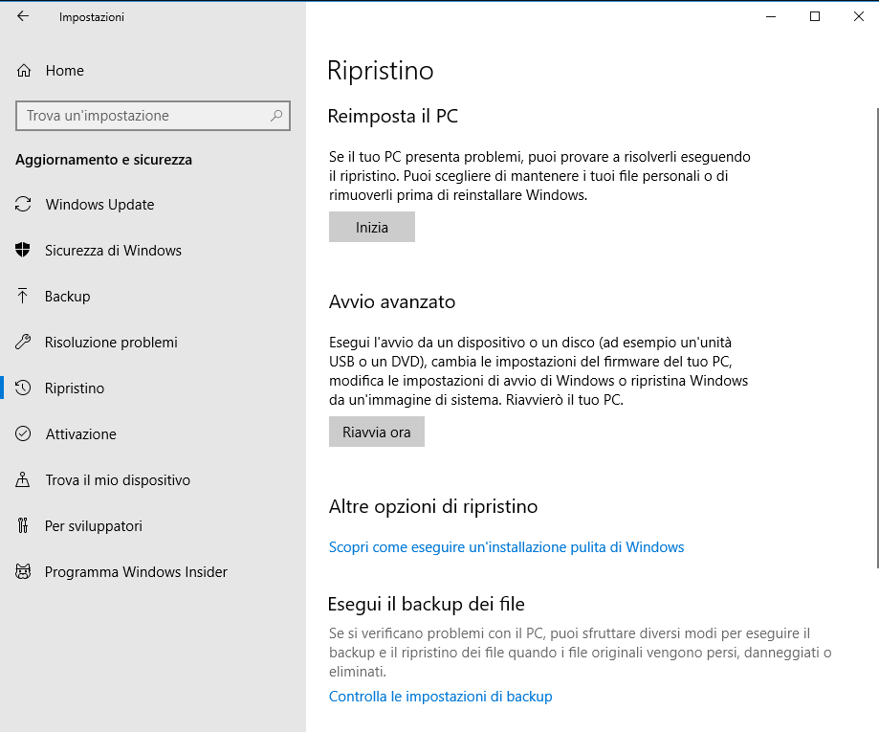Click the Sicurezza di Windows shield icon
This screenshot has width=879, height=732.
(x=24, y=251)
